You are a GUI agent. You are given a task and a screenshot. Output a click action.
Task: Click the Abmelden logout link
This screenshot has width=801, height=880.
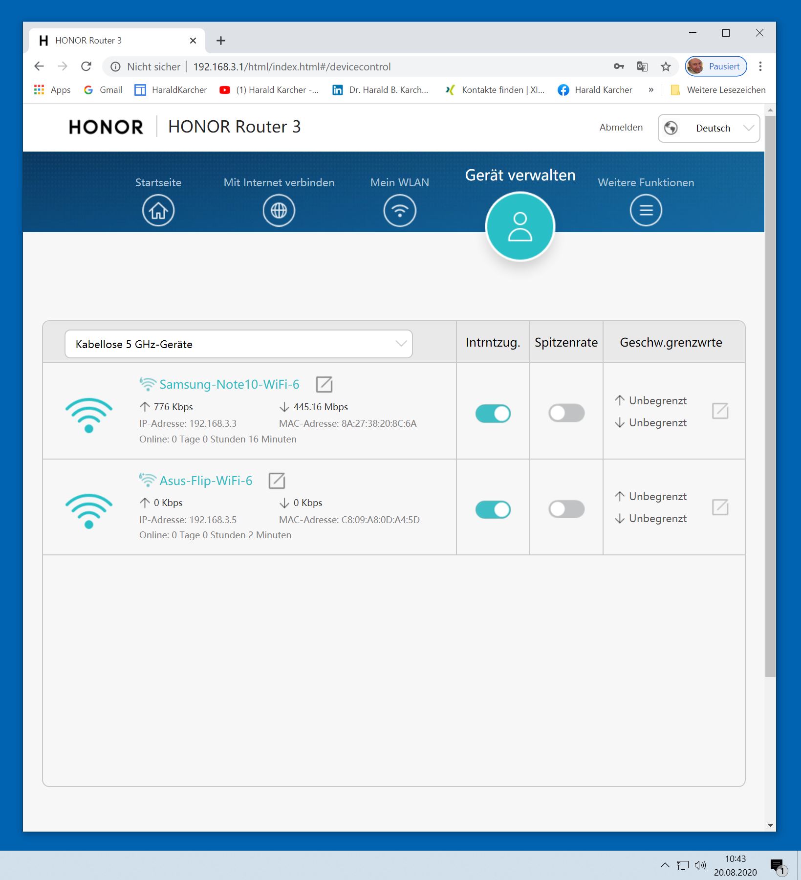coord(621,128)
